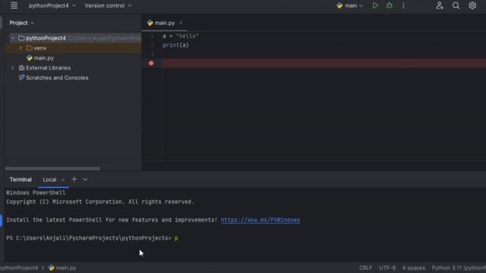Place the cursor on the a = "hello" line

(181, 36)
